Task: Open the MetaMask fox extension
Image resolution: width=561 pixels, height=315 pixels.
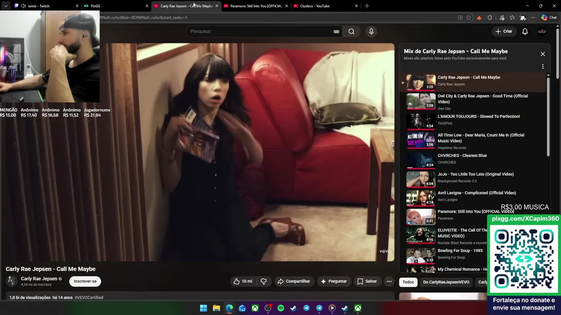Action: click(x=479, y=17)
